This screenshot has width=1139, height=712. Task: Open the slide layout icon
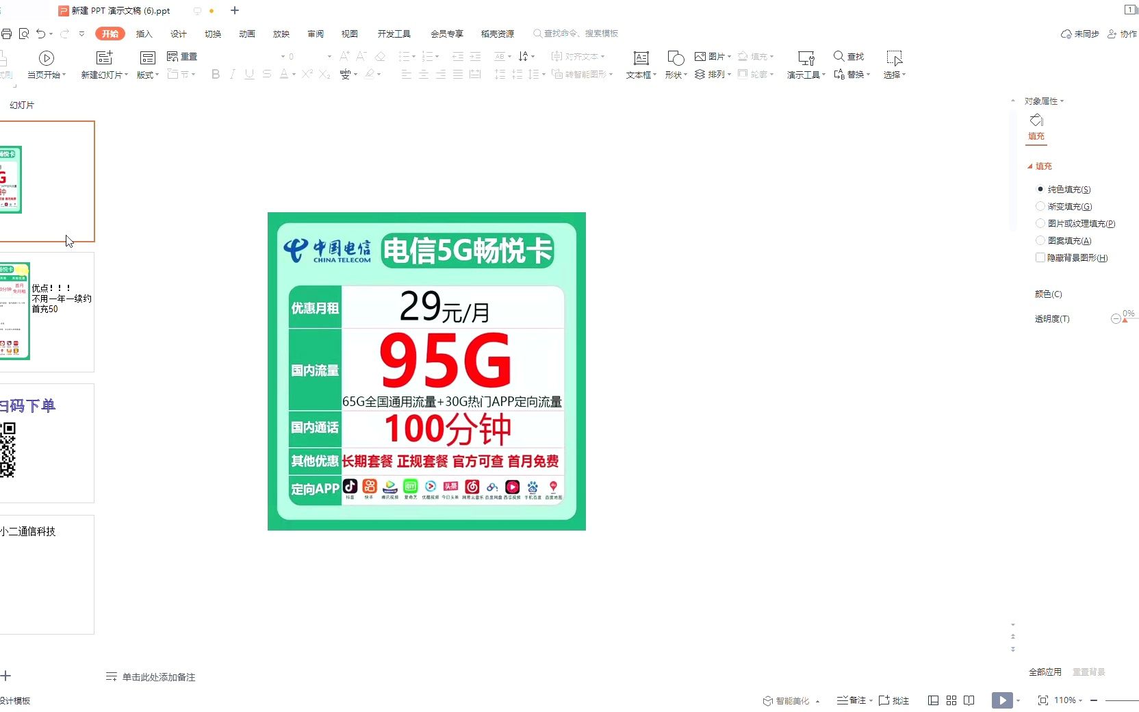point(147,58)
